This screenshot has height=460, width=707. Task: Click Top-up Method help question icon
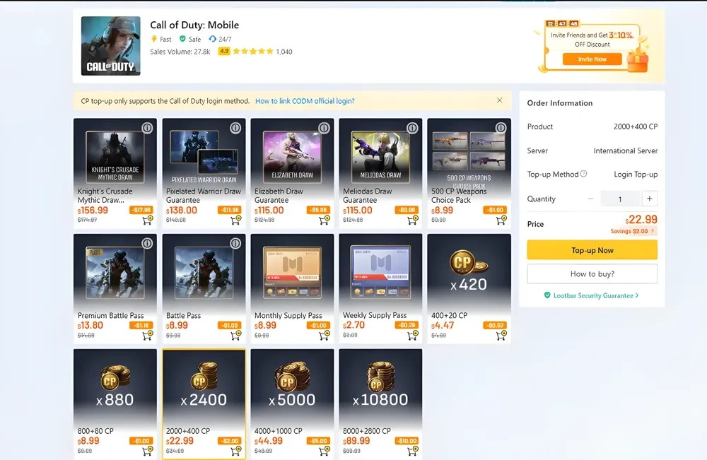pyautogui.click(x=583, y=174)
